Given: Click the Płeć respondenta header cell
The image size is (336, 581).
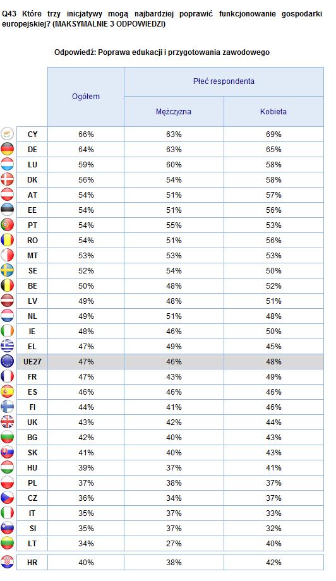Looking at the screenshot, I should 224,81.
